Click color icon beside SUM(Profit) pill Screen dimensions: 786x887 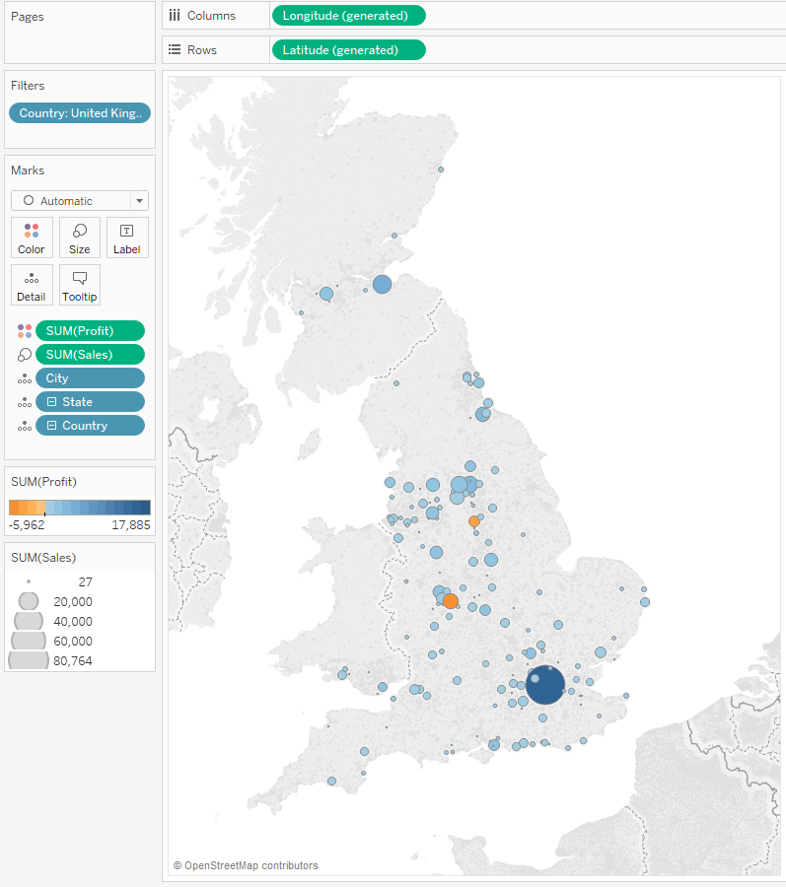pos(24,331)
